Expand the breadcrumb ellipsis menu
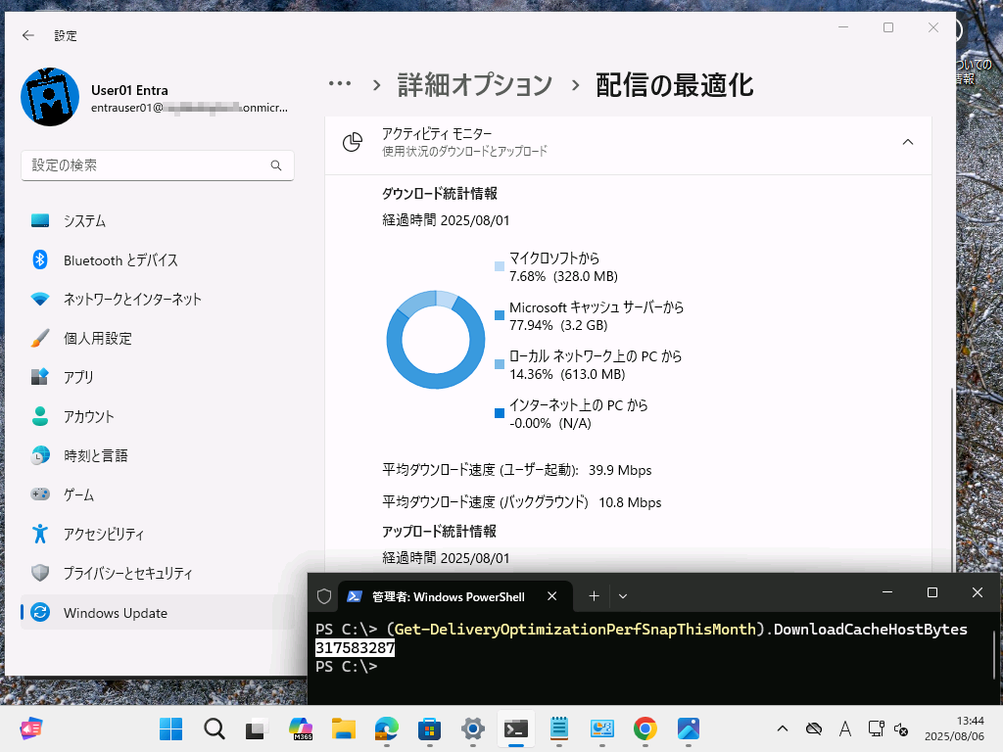The width and height of the screenshot is (1003, 752). tap(340, 85)
